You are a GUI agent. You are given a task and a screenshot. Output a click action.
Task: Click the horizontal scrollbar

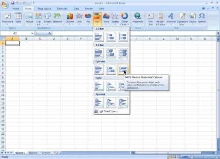pyautogui.click(x=168, y=153)
